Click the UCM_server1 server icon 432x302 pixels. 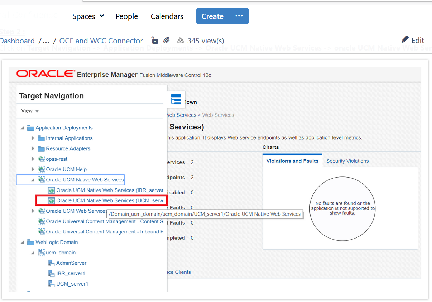51,284
